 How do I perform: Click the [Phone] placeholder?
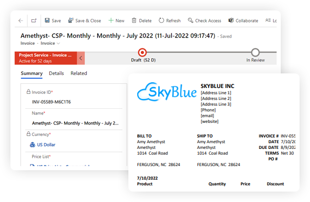pyautogui.click(x=208, y=110)
